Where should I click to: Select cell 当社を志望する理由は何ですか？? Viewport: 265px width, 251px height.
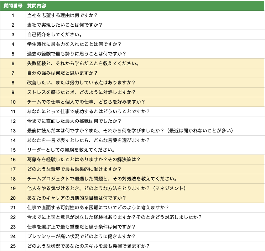pyautogui.click(x=145, y=15)
